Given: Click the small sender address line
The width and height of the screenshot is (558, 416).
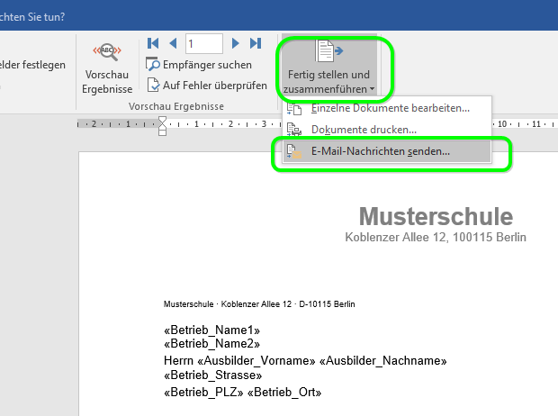Looking at the screenshot, I should [x=259, y=304].
